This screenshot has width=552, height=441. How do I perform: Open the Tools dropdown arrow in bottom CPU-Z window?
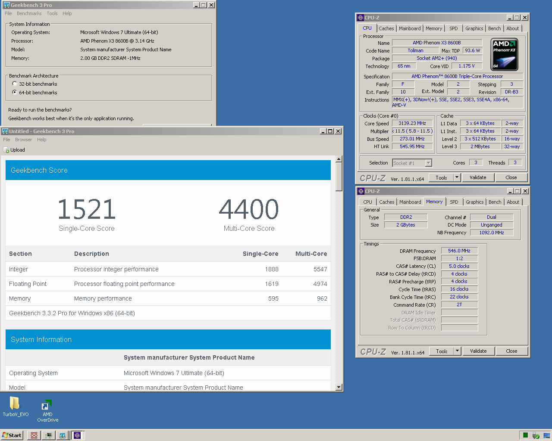458,351
